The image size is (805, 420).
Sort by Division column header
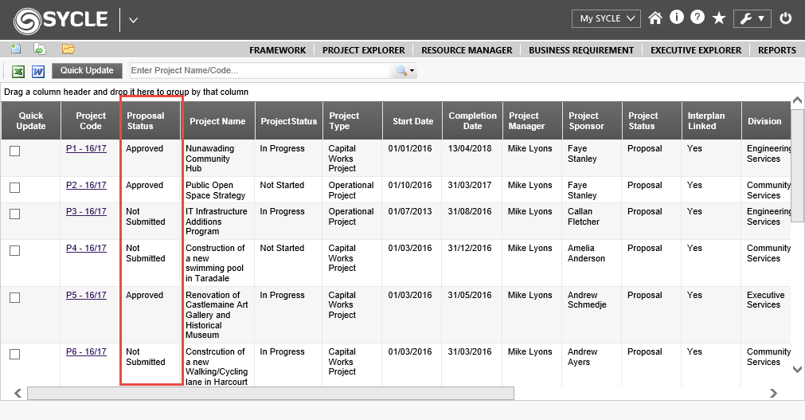pos(764,121)
